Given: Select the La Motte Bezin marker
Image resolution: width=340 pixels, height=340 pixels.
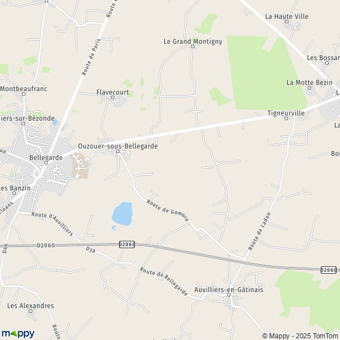Looking at the screenshot, I should 309,88.
